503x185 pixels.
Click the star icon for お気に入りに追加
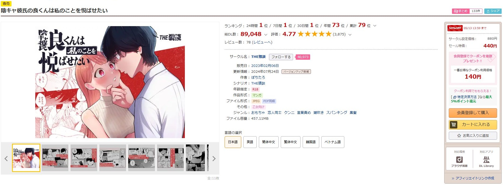(459, 136)
